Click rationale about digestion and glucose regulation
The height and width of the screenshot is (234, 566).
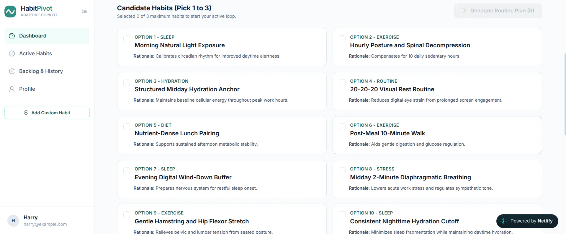pyautogui.click(x=407, y=144)
